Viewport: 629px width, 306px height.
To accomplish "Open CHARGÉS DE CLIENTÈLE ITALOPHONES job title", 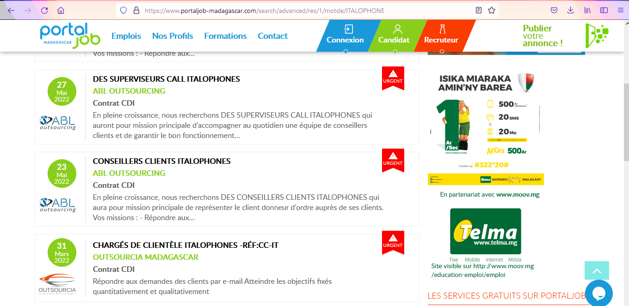I will coord(185,245).
